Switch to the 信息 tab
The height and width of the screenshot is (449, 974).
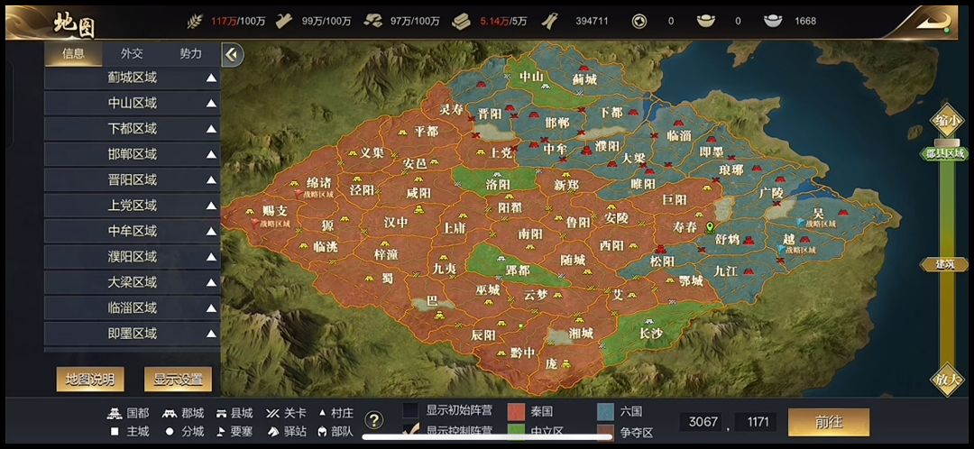[73, 53]
